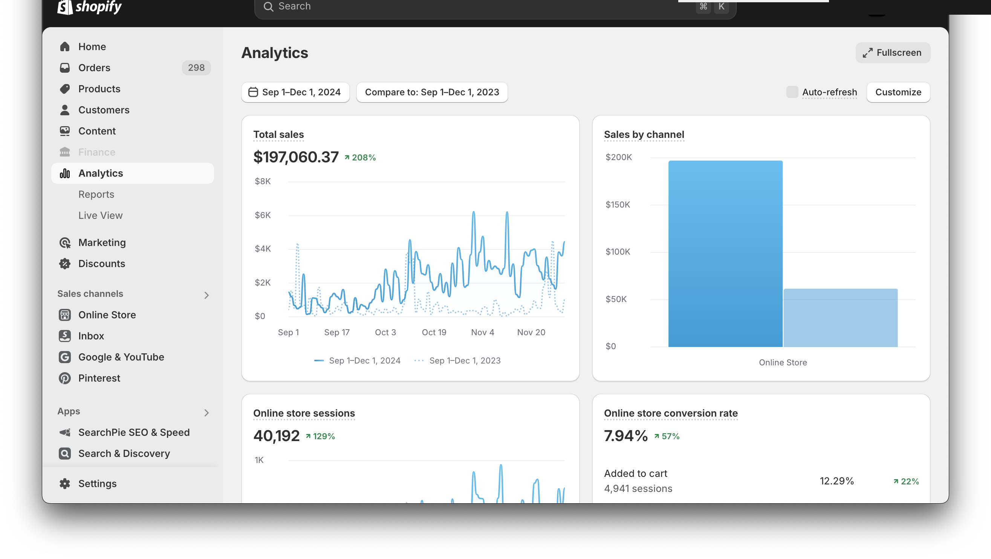The image size is (991, 559).
Task: Click the dotted 2023 legend entry
Action: (x=457, y=360)
